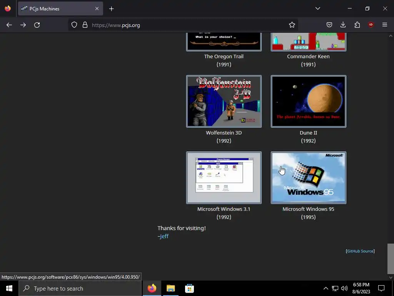Open the Downloads panel
394x296 pixels.
[343, 25]
